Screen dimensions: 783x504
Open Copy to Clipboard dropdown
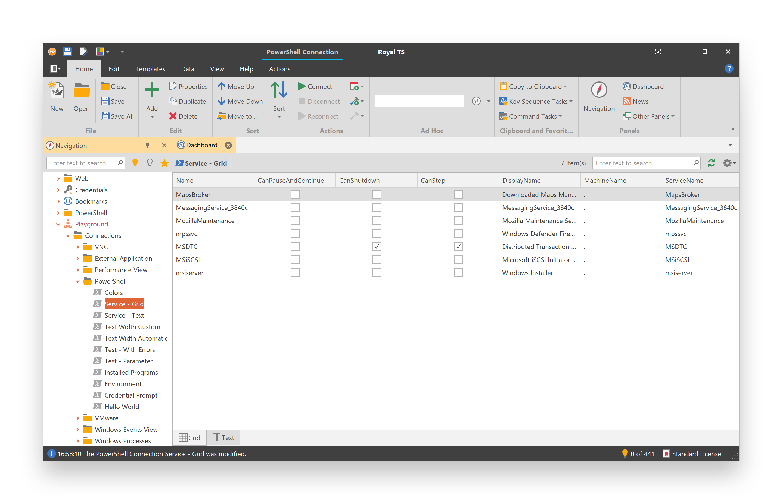[533, 86]
